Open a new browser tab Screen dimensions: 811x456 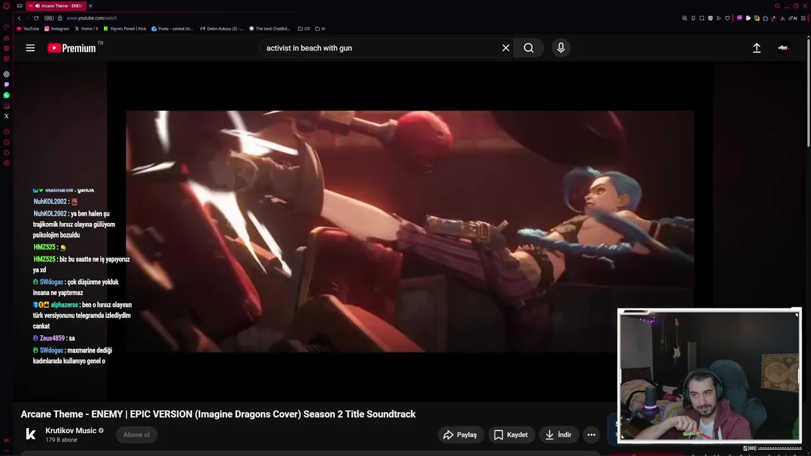pos(90,6)
